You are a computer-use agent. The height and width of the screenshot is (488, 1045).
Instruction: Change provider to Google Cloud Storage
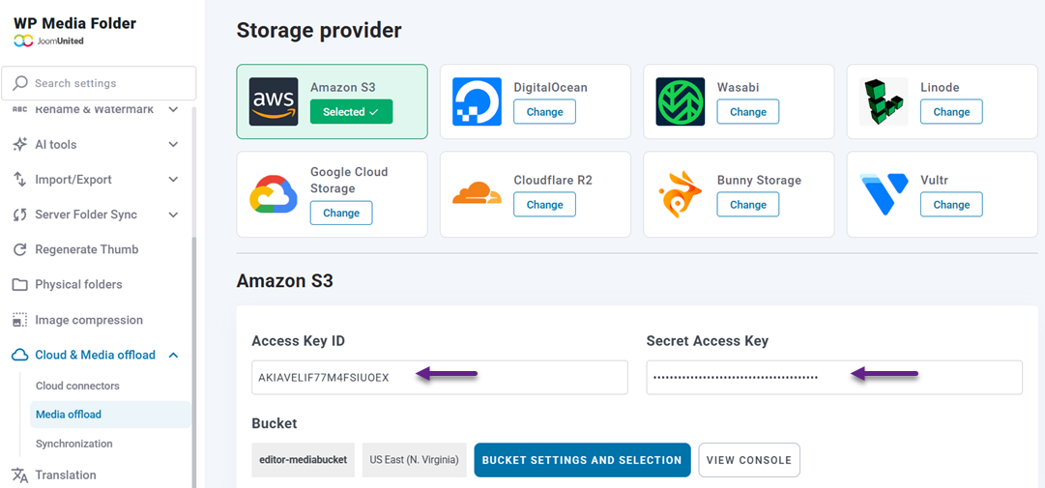tap(341, 213)
